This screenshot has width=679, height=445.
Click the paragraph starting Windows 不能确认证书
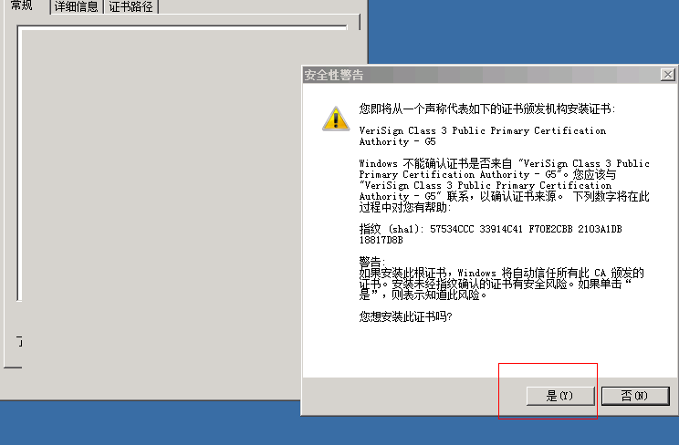point(504,185)
